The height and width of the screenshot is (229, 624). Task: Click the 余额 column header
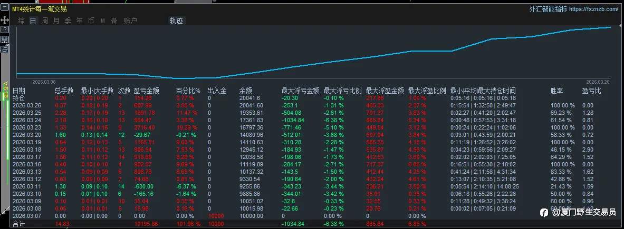(246, 91)
